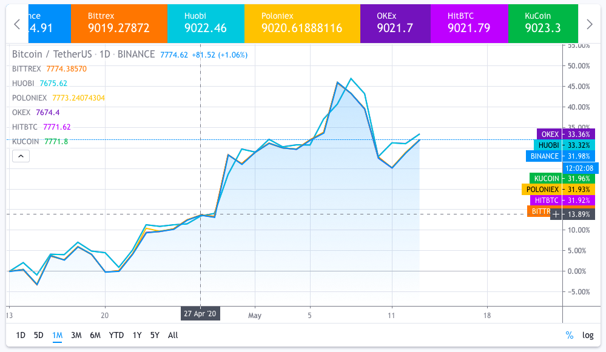Click the OKEX legend row
The width and height of the screenshot is (606, 352).
tap(36, 112)
